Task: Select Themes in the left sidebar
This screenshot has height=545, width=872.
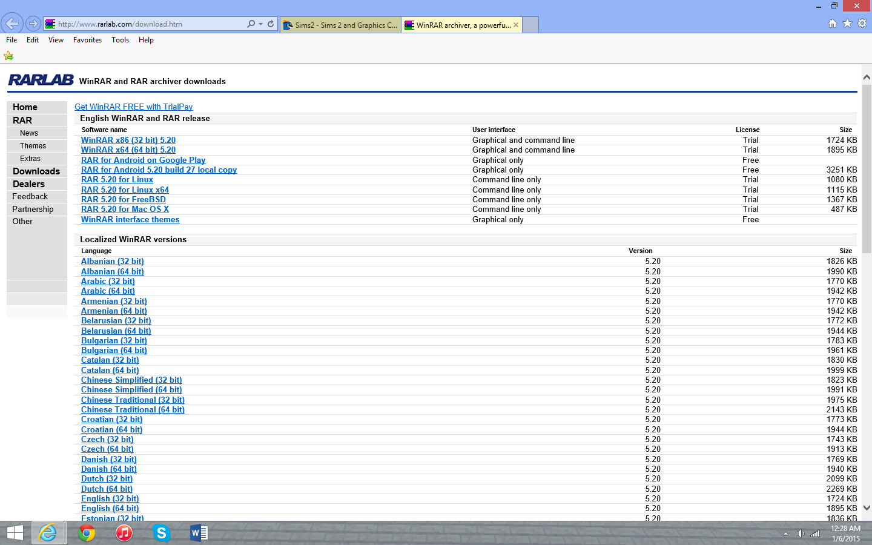Action: click(33, 146)
